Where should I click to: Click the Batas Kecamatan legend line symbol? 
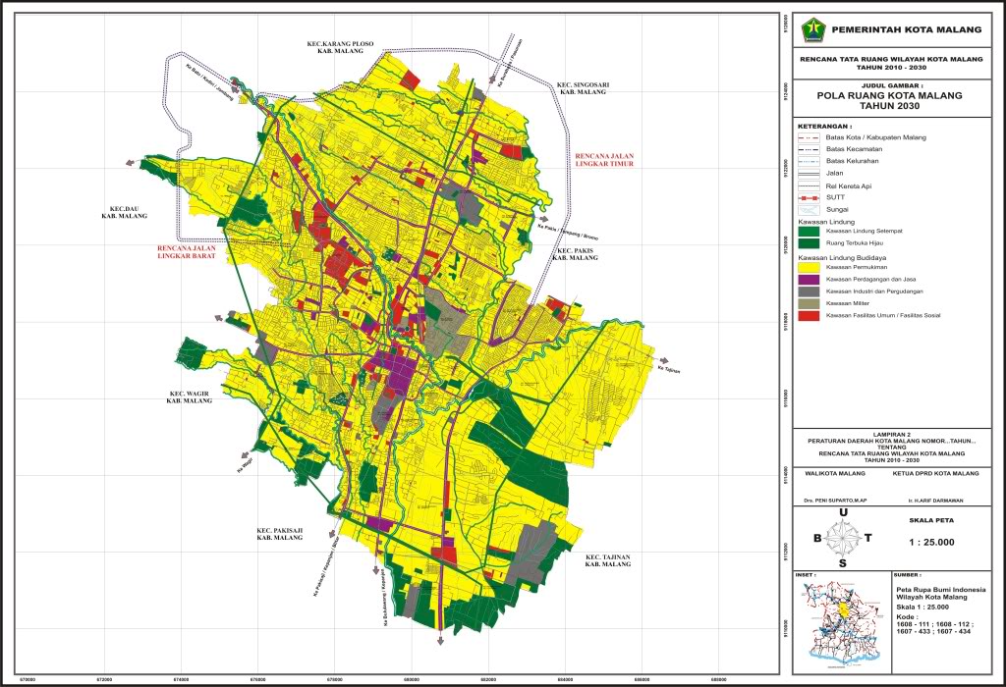click(810, 149)
